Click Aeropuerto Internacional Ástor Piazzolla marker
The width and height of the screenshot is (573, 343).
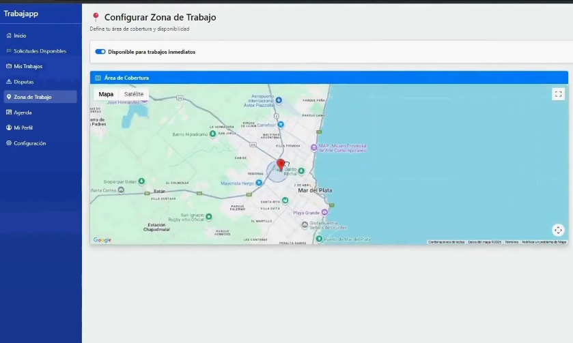(279, 100)
